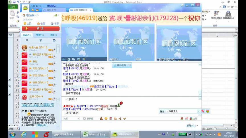
Task: Open the font style A icon
Action: [x=101, y=119]
